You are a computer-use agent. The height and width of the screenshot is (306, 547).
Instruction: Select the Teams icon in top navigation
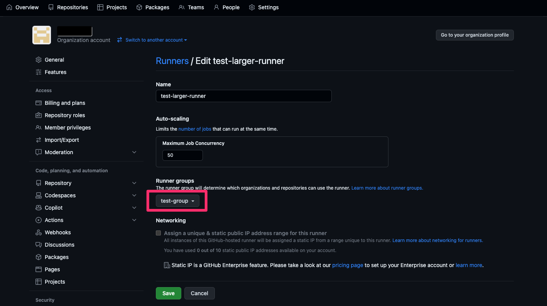[181, 7]
